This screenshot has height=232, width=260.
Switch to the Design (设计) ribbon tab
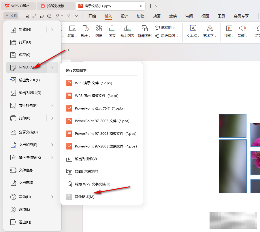coord(124,16)
